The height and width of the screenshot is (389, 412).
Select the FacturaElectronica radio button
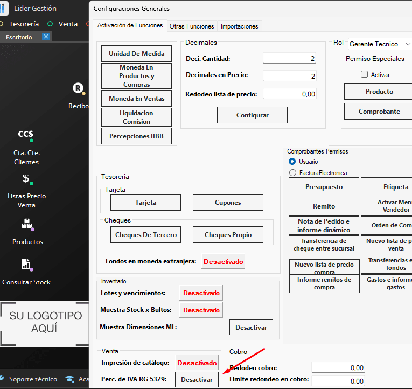292,173
